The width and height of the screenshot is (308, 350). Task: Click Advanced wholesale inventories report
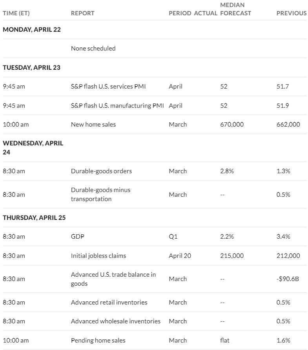tap(116, 321)
